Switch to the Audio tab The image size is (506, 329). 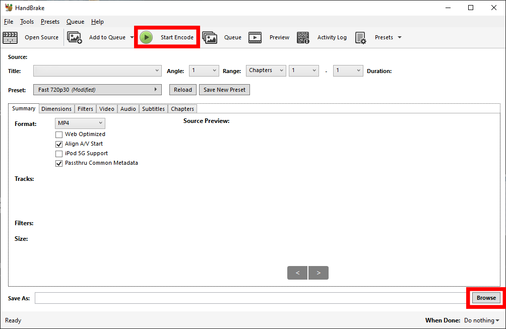[x=128, y=109]
